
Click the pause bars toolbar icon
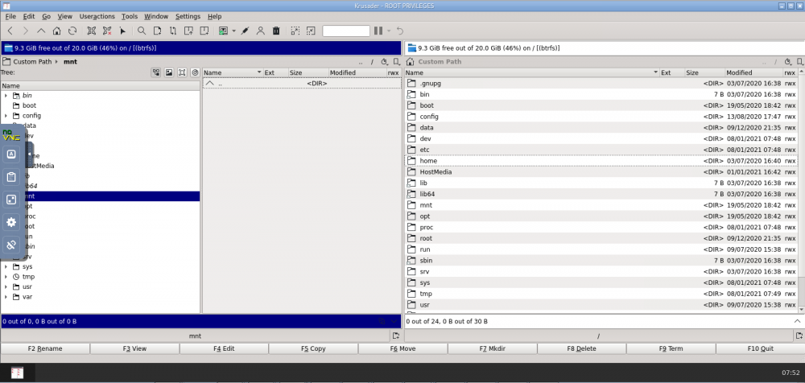(x=378, y=31)
